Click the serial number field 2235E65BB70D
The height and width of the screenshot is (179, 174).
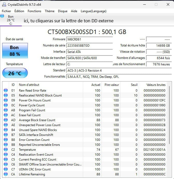89,46
